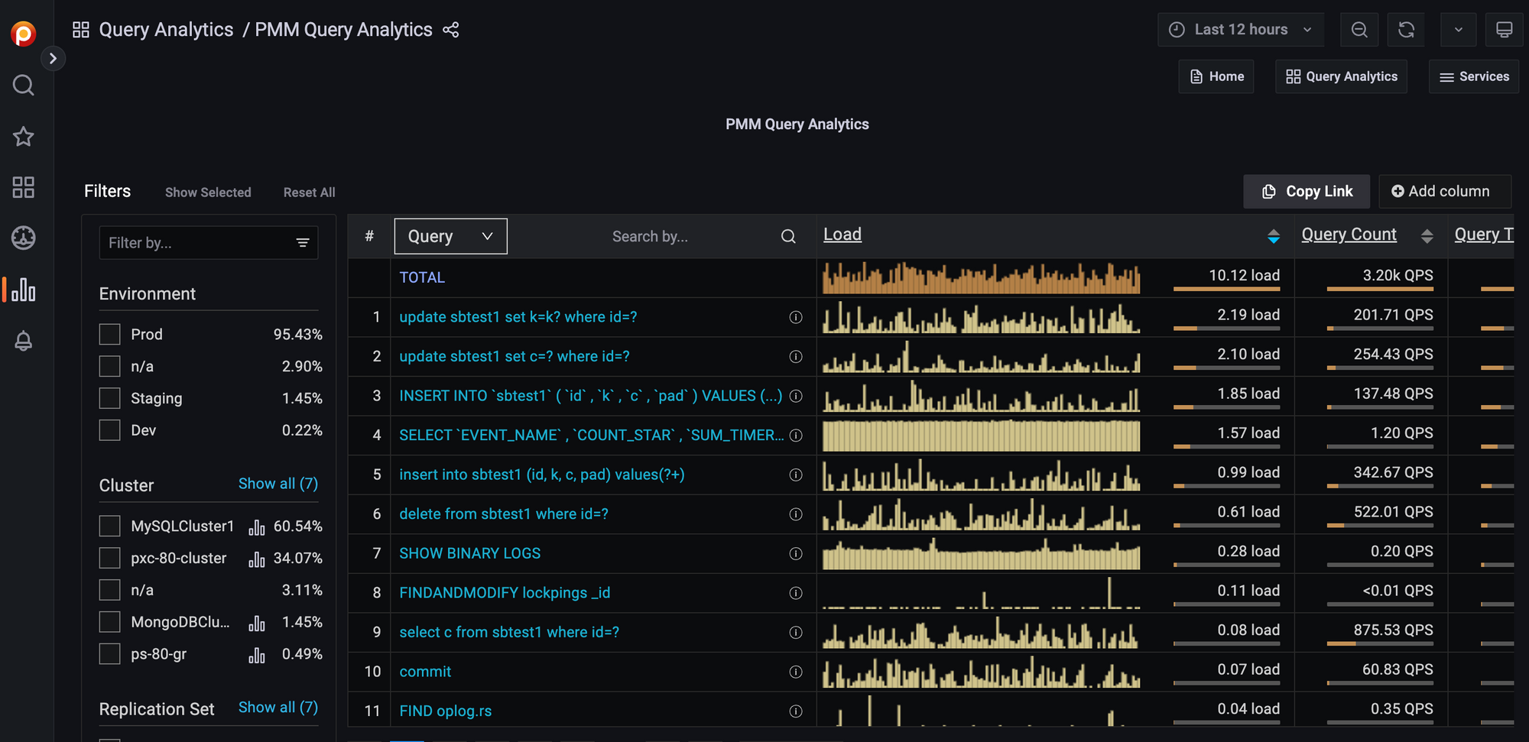Expand Replication Set with Show all (7)
The width and height of the screenshot is (1529, 742).
tap(278, 708)
